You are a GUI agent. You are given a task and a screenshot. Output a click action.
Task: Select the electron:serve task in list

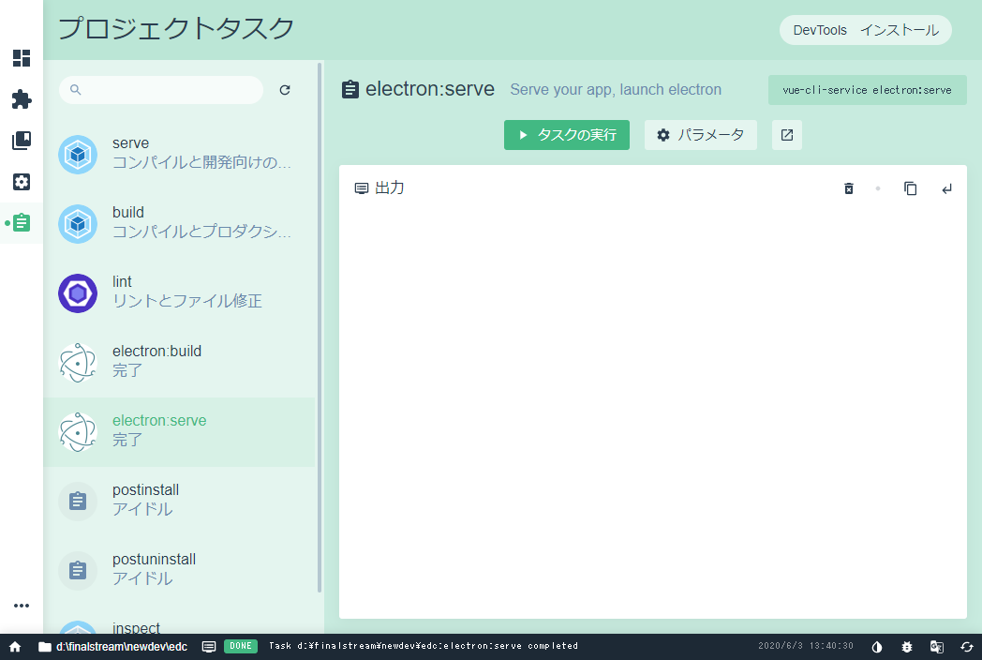tap(179, 432)
